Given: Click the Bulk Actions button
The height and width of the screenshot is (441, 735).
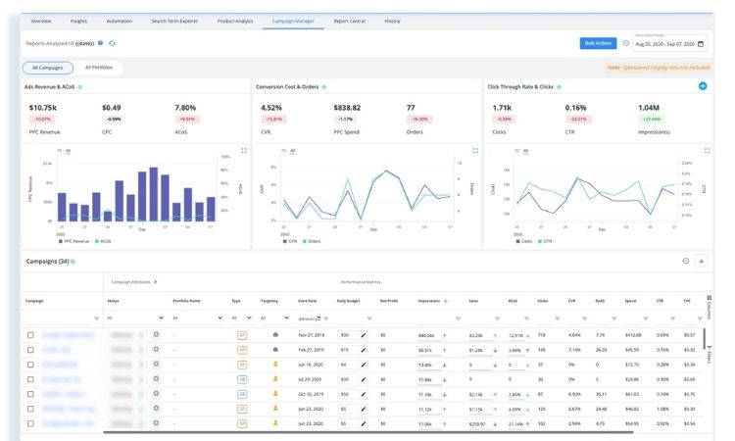Looking at the screenshot, I should [x=598, y=44].
